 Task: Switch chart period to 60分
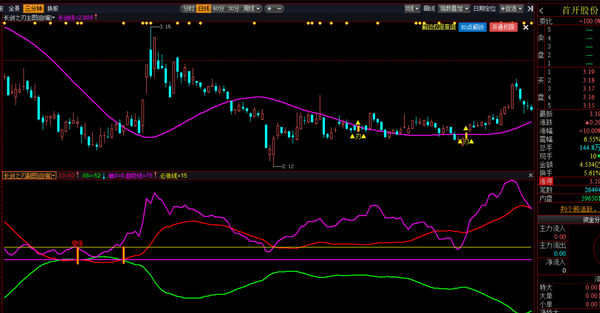218,9
